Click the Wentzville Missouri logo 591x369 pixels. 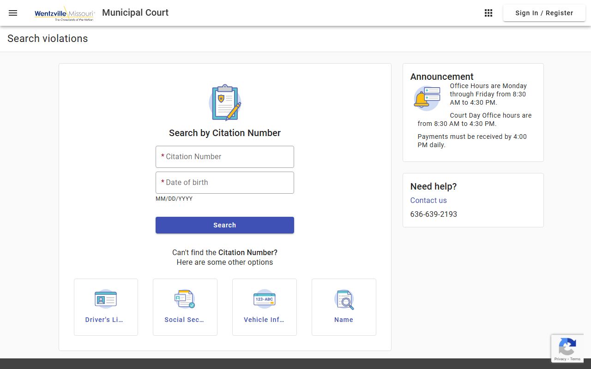coord(65,13)
